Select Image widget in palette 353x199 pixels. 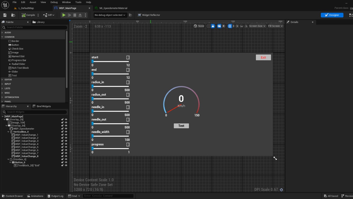pos(14,53)
